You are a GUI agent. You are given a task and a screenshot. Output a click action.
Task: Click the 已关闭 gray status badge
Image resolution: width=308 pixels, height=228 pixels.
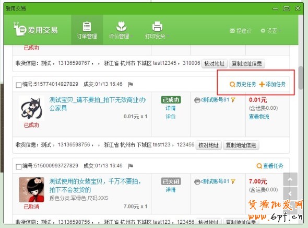[171, 181]
